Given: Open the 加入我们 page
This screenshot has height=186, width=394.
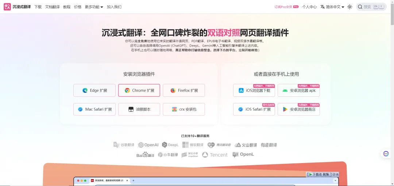Looking at the screenshot, I should (x=114, y=7).
